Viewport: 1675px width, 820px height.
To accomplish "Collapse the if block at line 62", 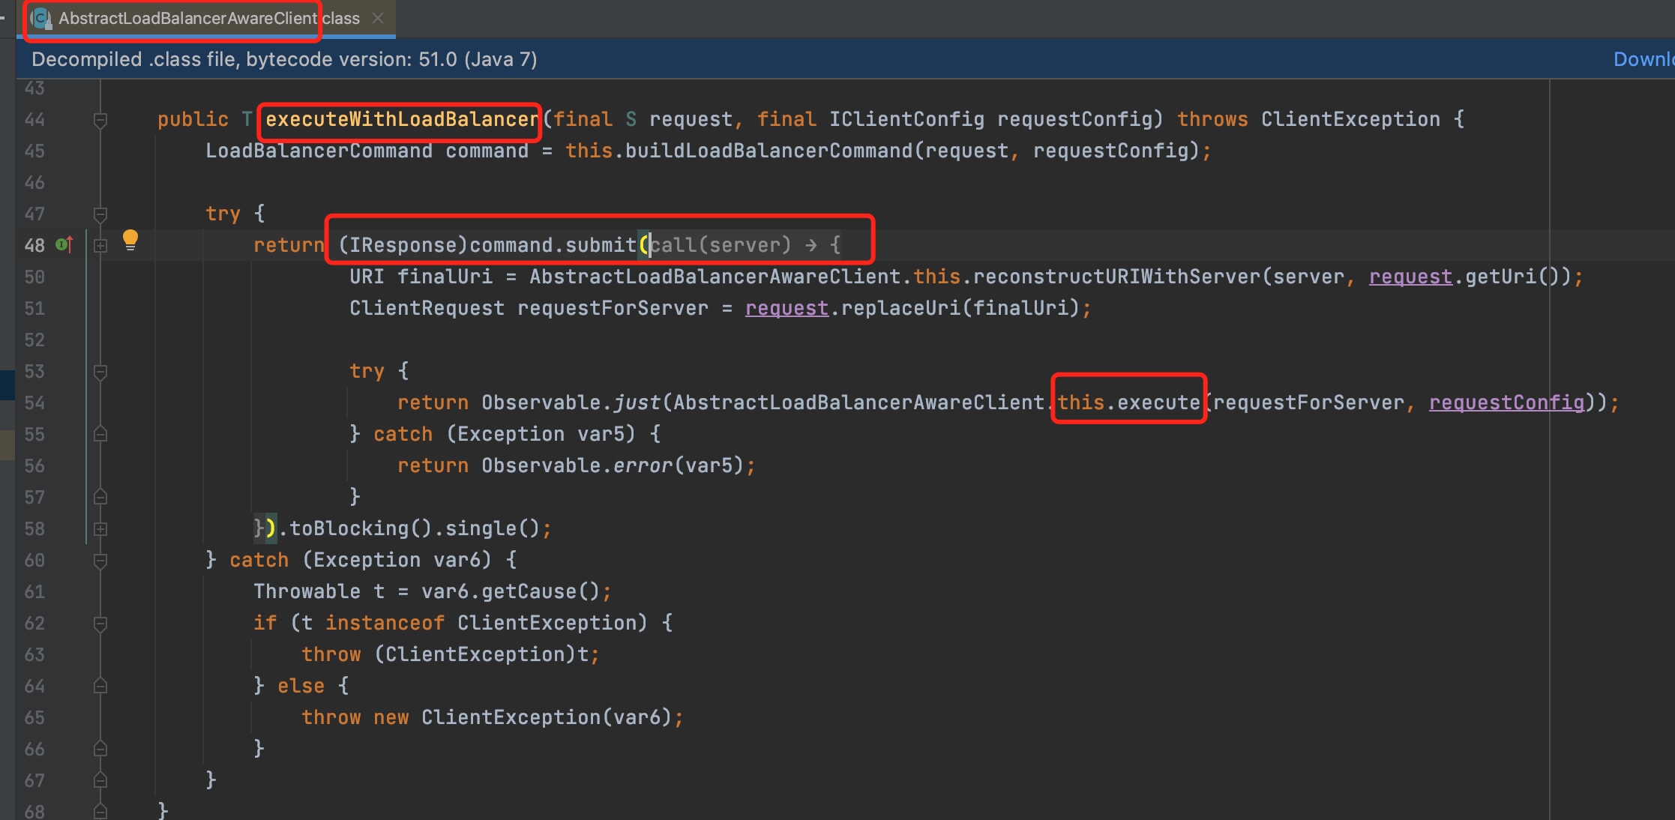I will coord(100,624).
